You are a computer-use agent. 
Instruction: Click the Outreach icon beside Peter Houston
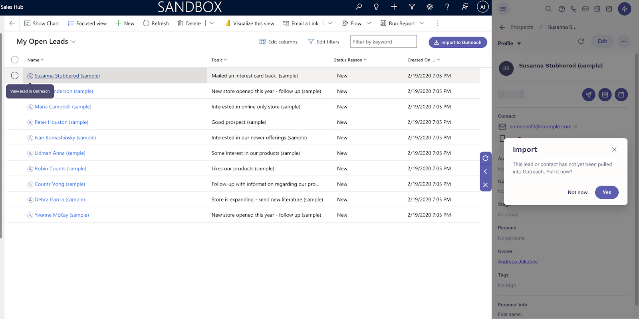30,122
